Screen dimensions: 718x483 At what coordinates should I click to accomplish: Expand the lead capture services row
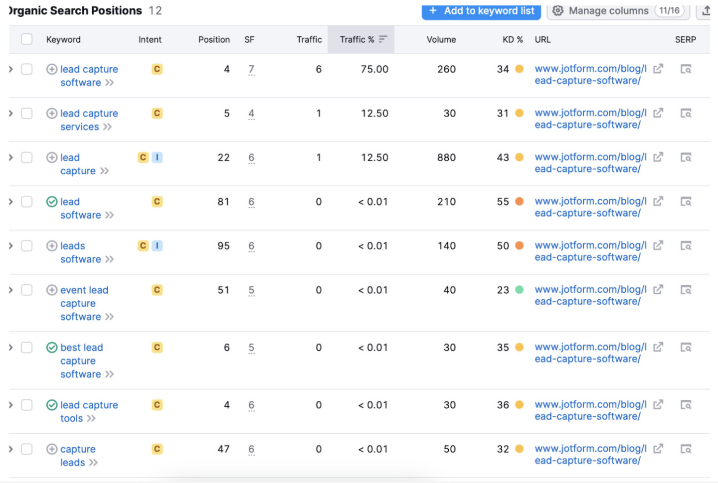(x=11, y=114)
